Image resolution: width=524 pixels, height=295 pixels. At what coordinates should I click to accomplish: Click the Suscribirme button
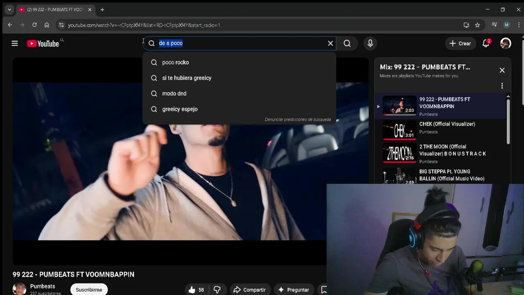pos(89,290)
